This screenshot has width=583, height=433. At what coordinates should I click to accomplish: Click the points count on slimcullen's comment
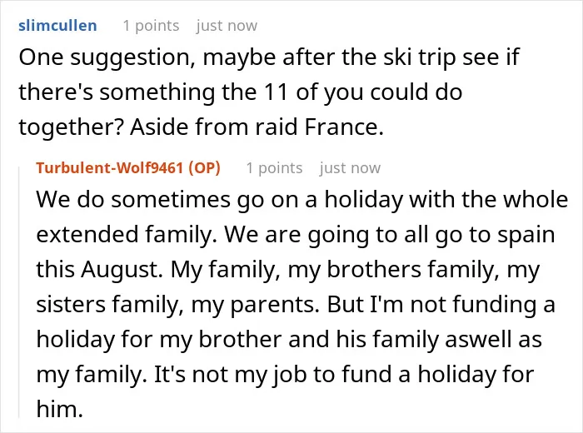click(151, 26)
